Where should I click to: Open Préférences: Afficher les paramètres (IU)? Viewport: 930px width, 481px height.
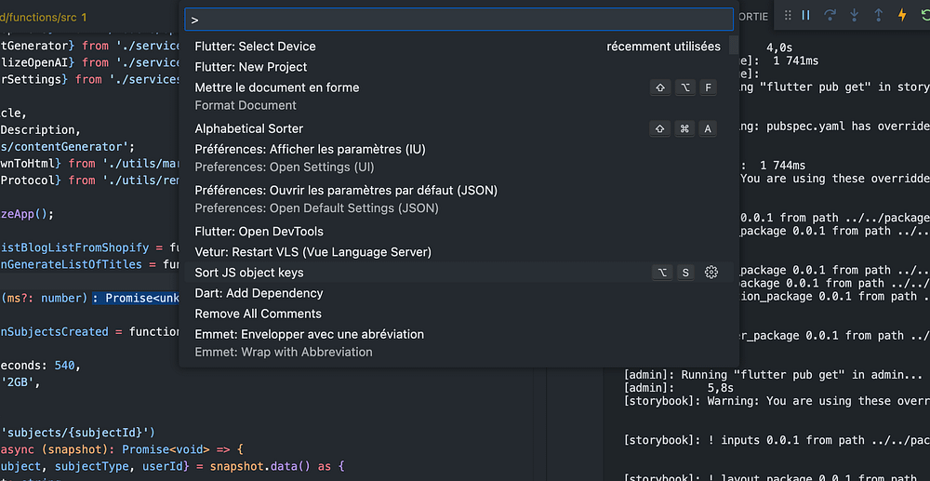(459, 158)
